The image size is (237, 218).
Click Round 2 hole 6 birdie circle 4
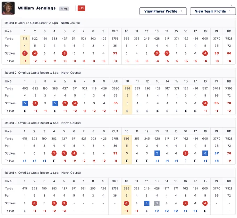pos(75,103)
